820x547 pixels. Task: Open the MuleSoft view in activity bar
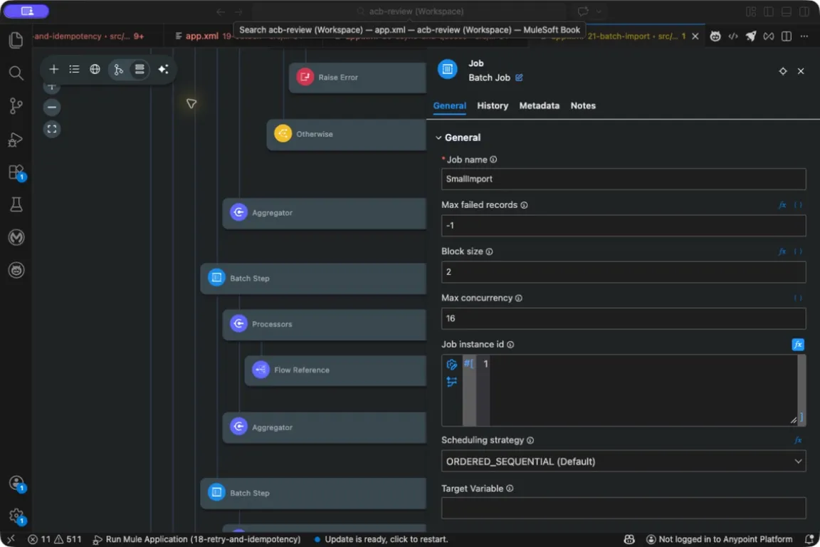point(16,238)
